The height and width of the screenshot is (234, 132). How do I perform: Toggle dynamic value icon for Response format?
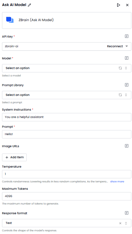tap(127, 213)
